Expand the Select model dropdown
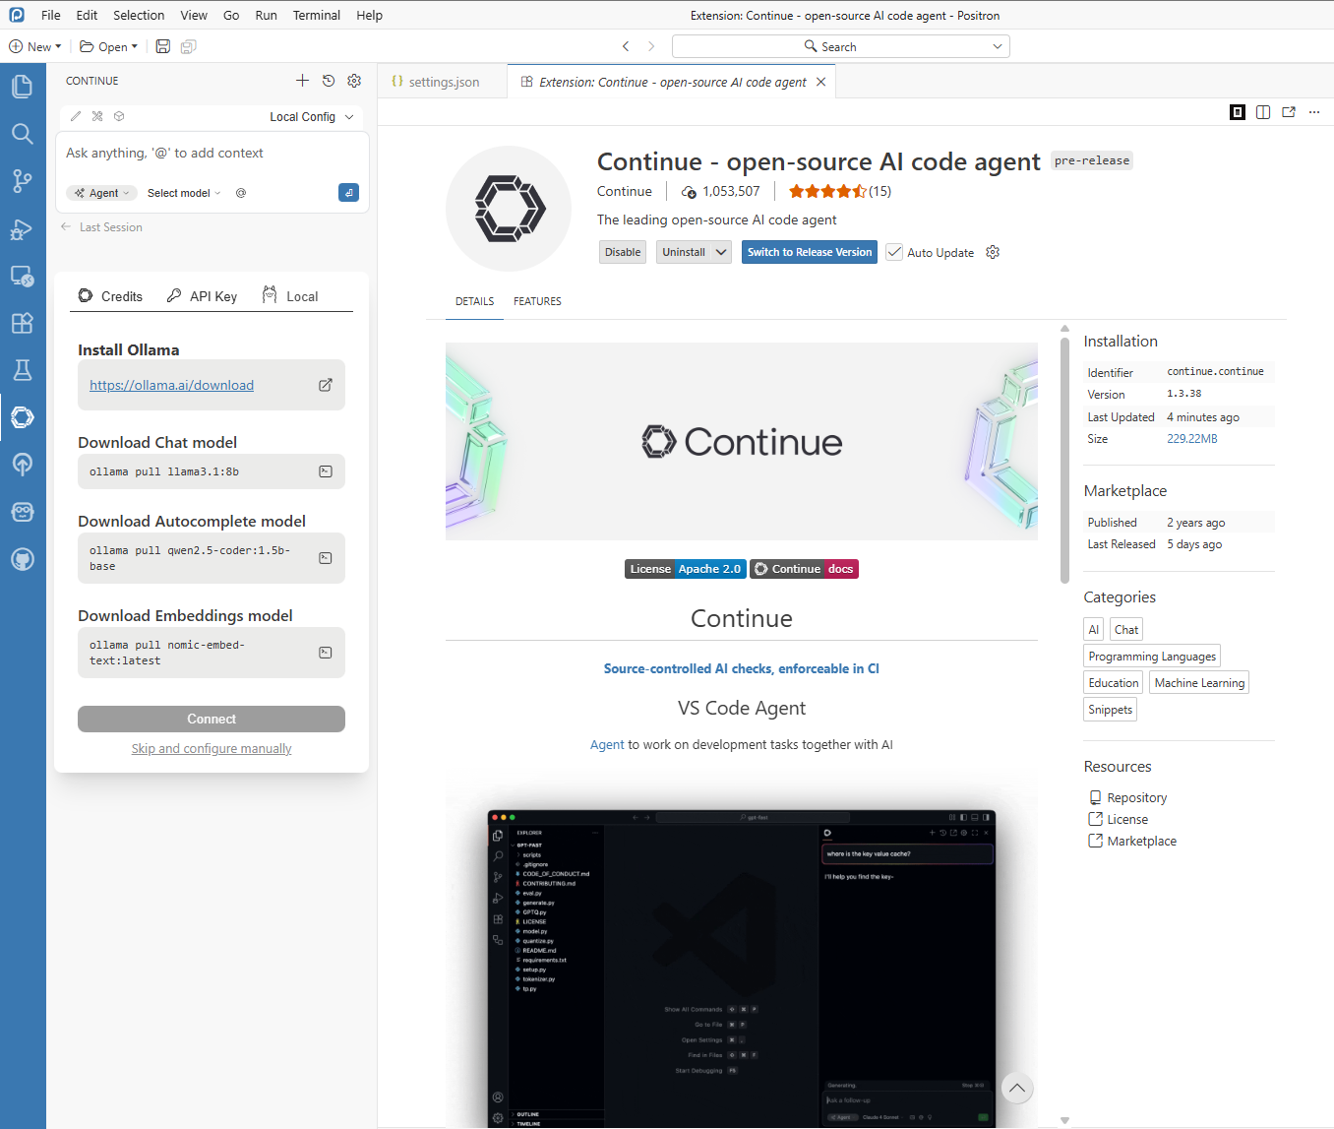The height and width of the screenshot is (1129, 1334). (x=184, y=193)
